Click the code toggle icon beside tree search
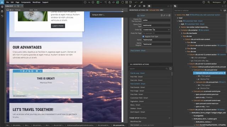Viewport: 227px width, 127px height. [225, 10]
